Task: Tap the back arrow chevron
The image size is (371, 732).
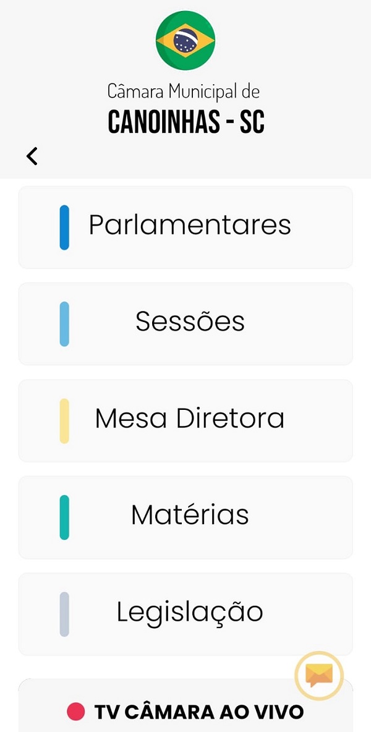Action: coord(32,156)
